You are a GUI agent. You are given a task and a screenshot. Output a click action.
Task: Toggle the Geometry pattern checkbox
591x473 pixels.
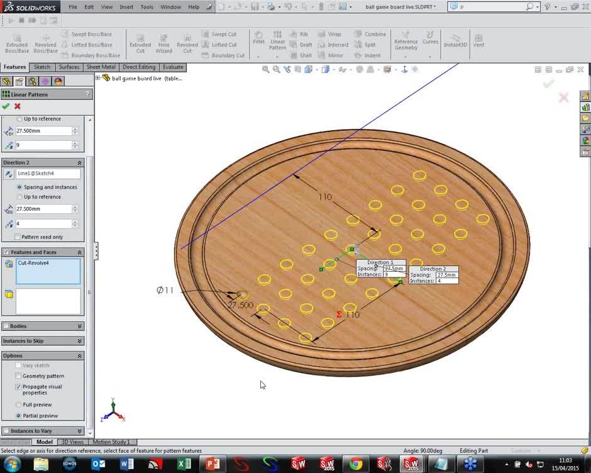click(18, 376)
